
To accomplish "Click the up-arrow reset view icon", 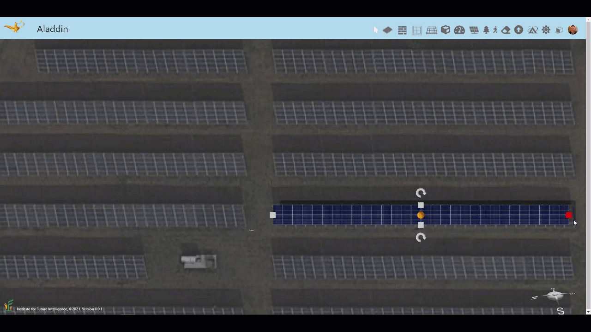I will tap(519, 30).
